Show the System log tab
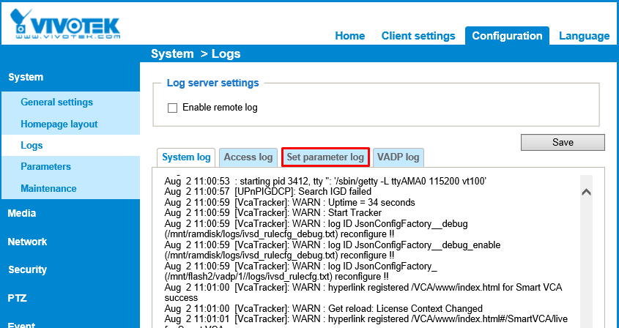 (186, 157)
